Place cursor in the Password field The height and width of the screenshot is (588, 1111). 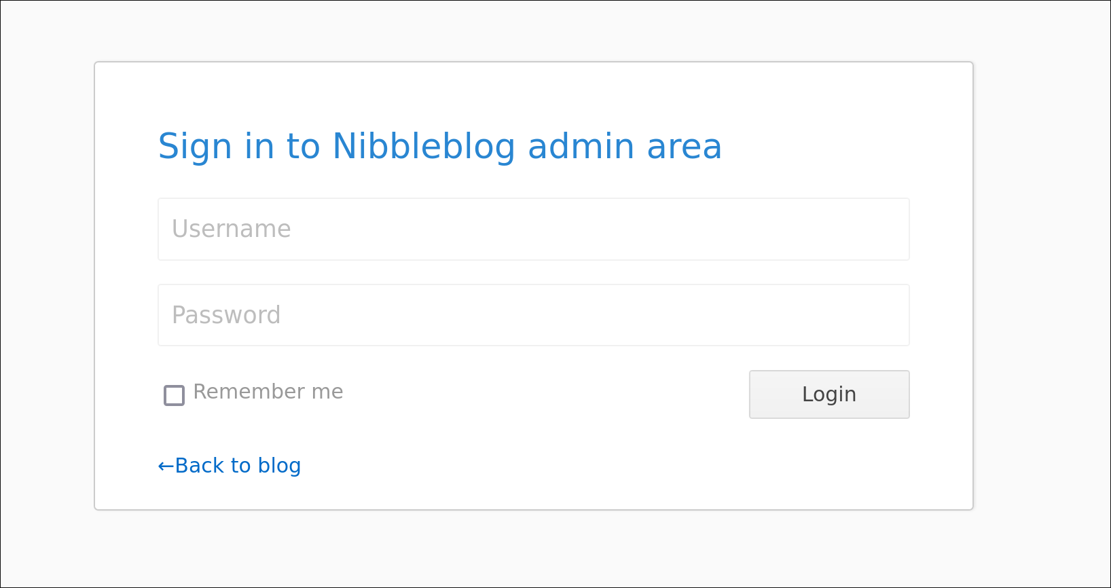[533, 314]
